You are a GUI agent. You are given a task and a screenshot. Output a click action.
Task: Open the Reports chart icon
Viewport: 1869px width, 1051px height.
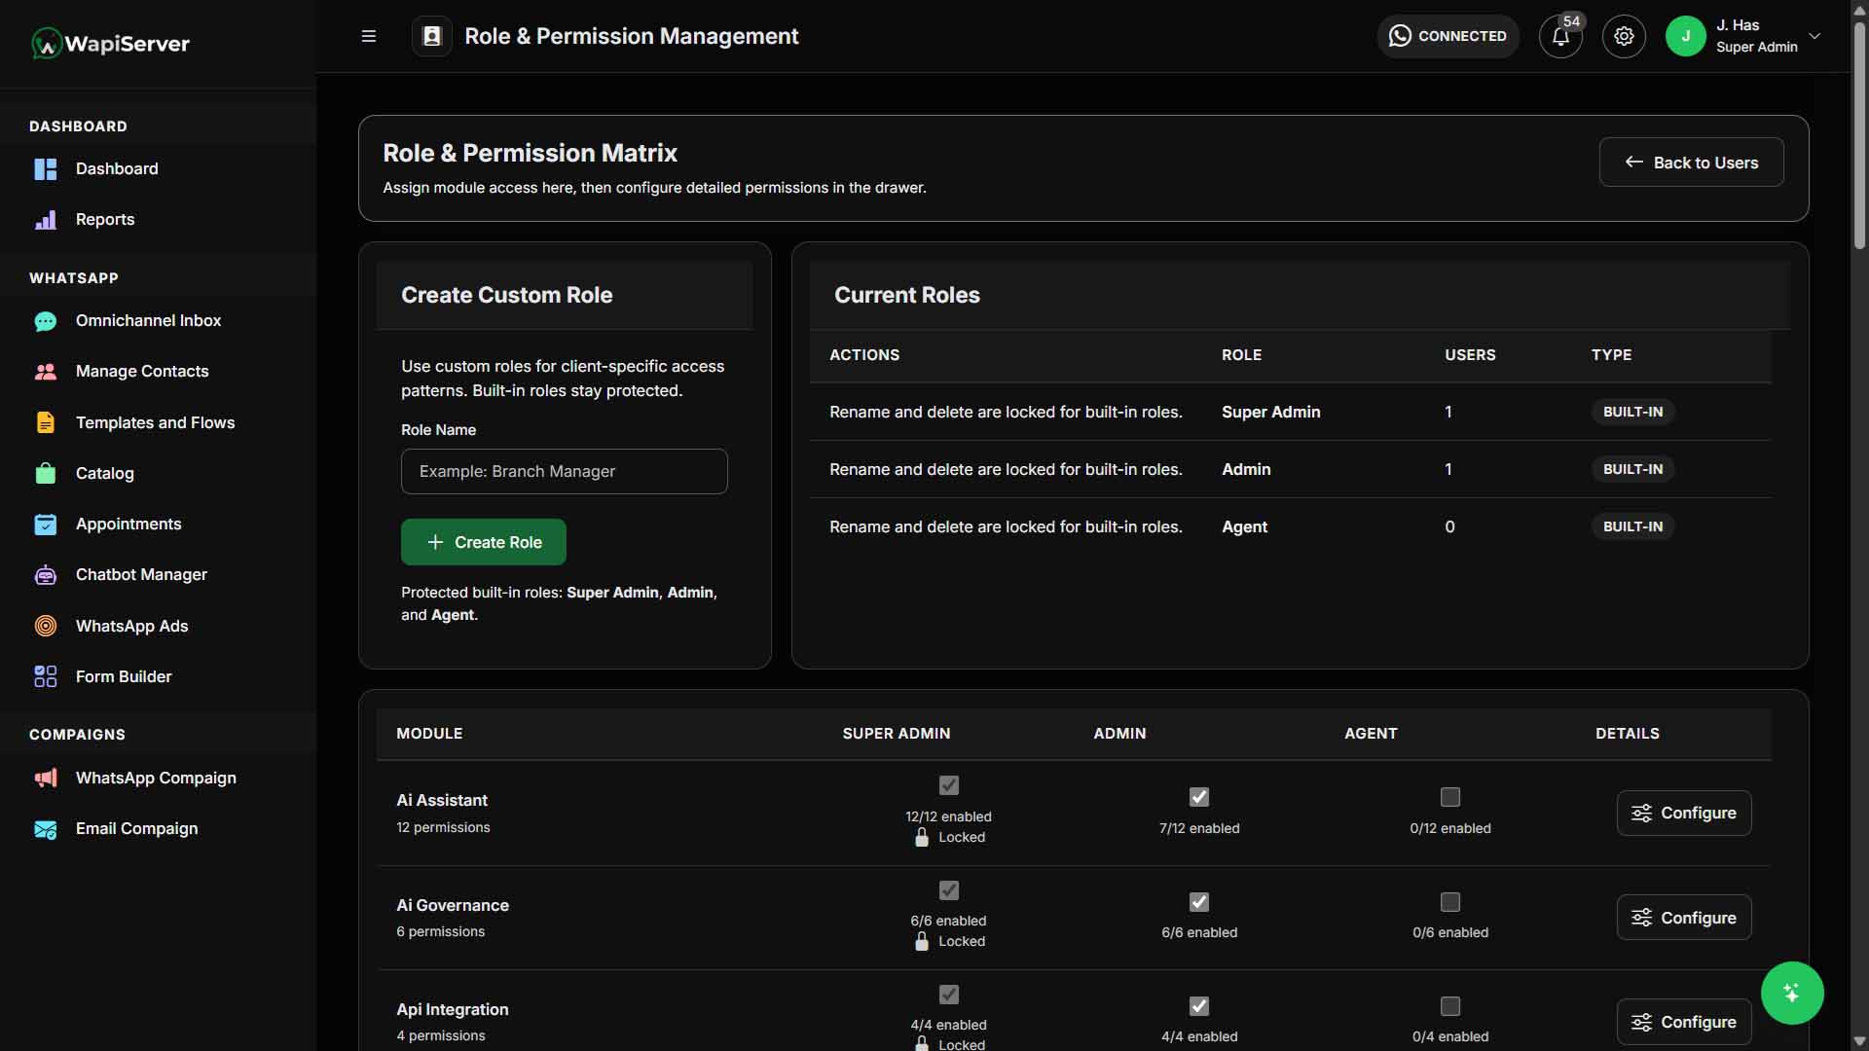46,220
